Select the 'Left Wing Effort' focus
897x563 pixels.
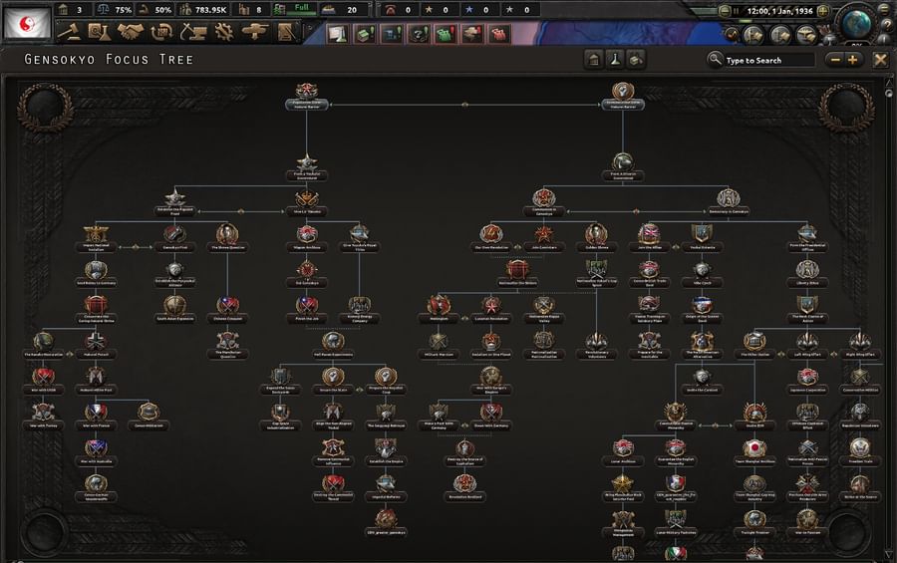point(807,346)
